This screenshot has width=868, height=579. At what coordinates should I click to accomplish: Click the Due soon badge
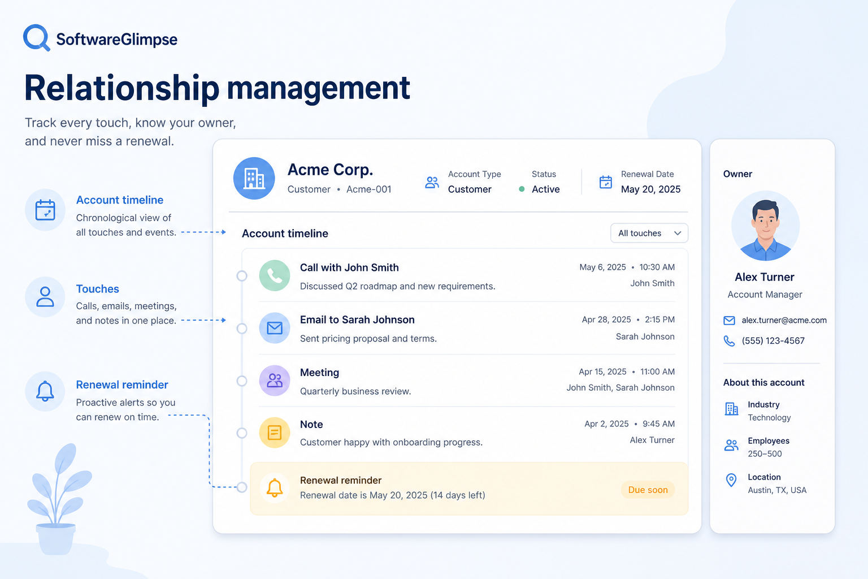coord(648,490)
